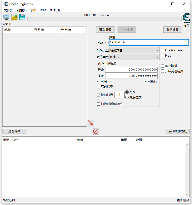Click the 类型 column header
Image resolution: width=192 pixels, height=205 pixels.
tap(127, 140)
